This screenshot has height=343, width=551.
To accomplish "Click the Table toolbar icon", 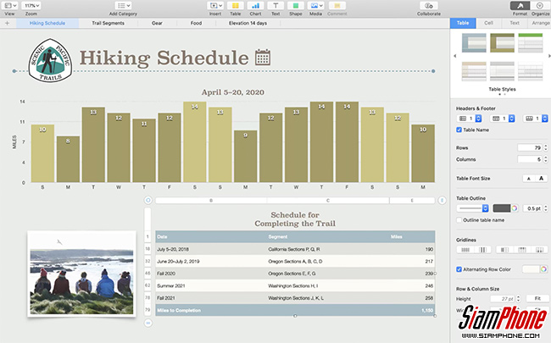I will click(235, 6).
